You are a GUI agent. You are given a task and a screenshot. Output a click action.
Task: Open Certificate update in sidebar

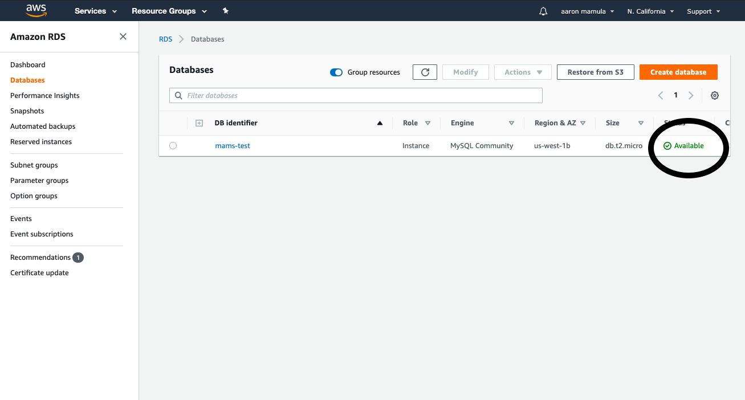(39, 273)
